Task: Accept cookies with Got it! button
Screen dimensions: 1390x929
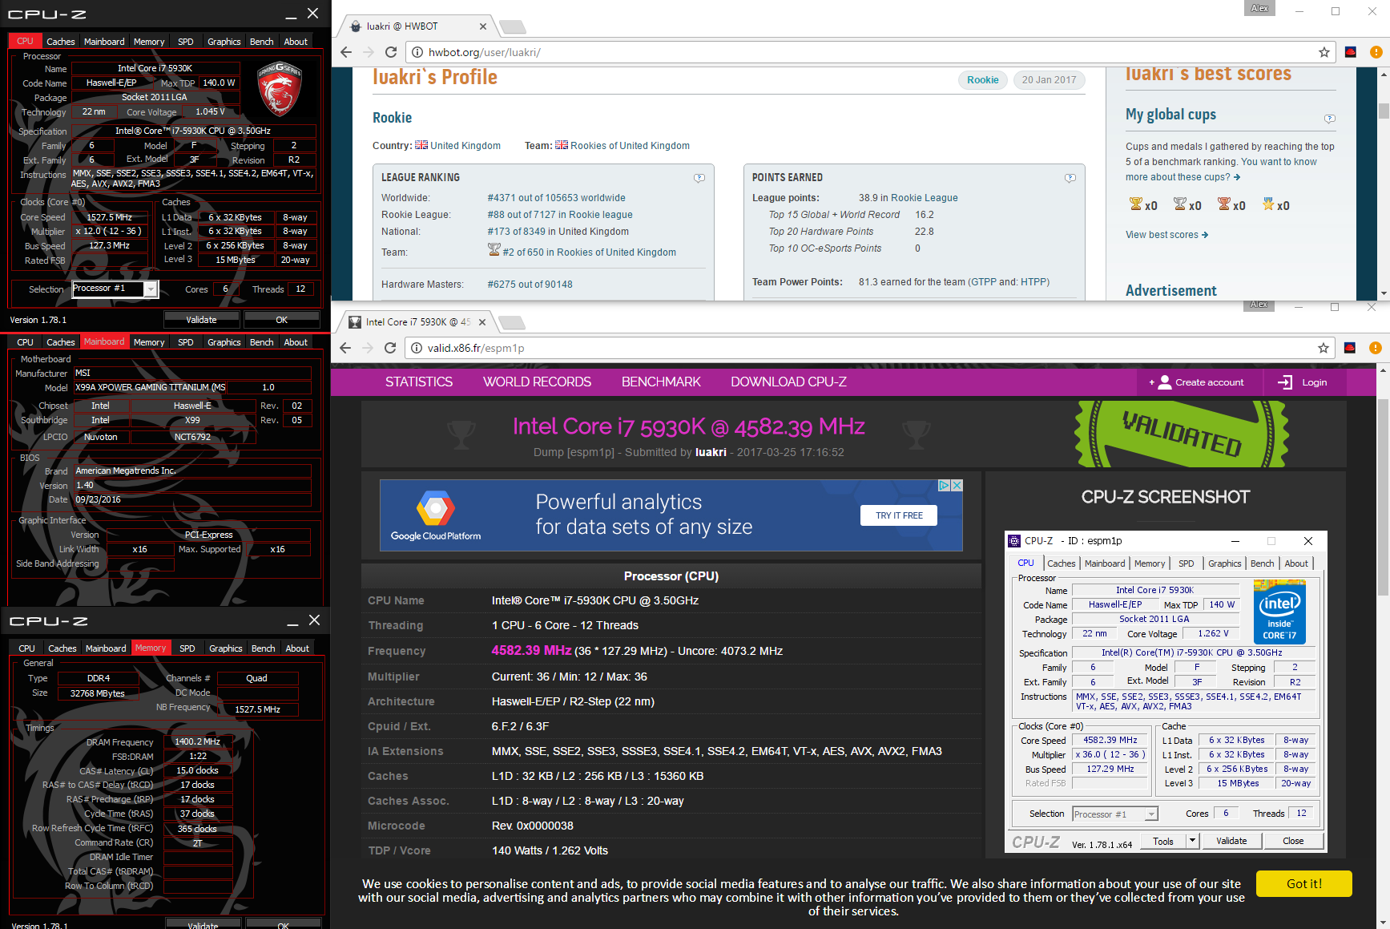Action: [x=1304, y=883]
